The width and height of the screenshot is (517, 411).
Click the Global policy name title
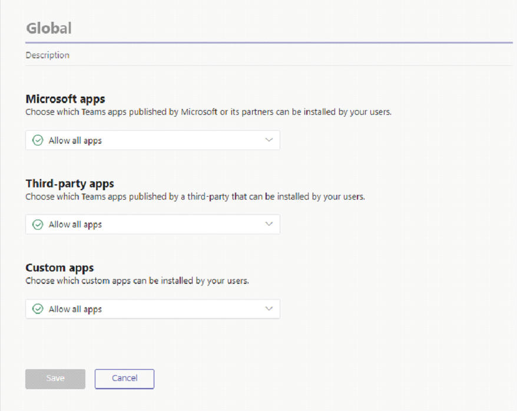(x=48, y=28)
